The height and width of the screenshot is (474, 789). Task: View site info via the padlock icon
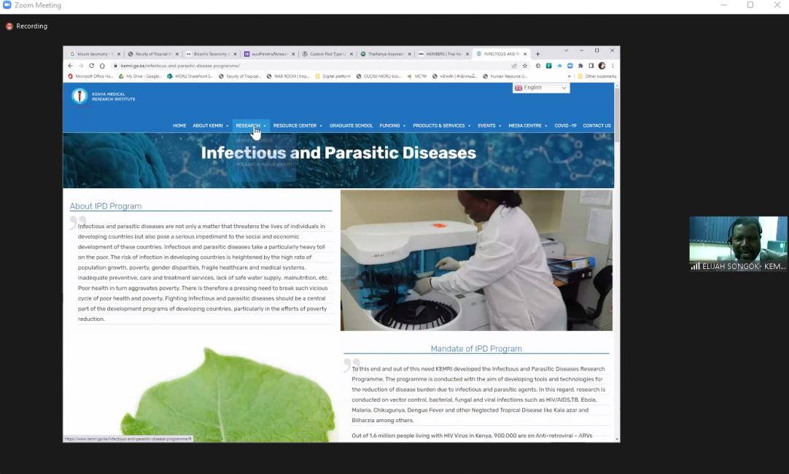tap(116, 66)
